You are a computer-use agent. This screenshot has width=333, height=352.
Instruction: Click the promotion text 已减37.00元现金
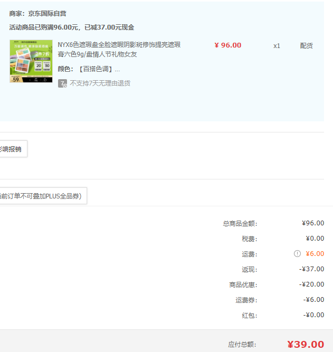(x=109, y=27)
